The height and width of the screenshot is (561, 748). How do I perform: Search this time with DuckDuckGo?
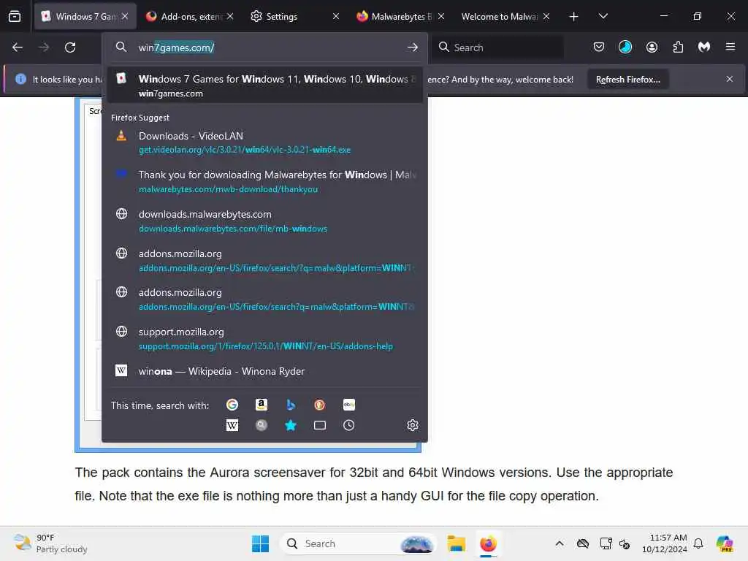click(x=320, y=405)
